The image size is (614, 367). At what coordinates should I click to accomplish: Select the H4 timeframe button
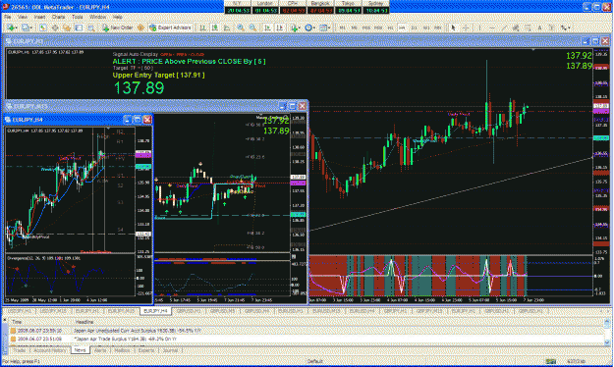pyautogui.click(x=402, y=27)
